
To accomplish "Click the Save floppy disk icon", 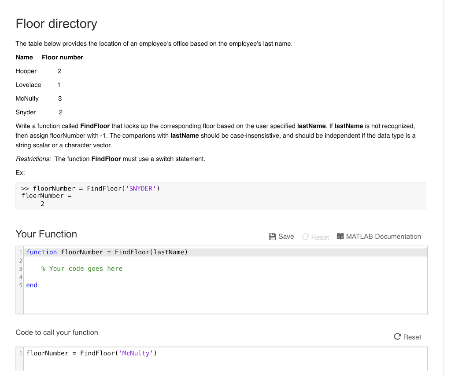I will pyautogui.click(x=273, y=237).
